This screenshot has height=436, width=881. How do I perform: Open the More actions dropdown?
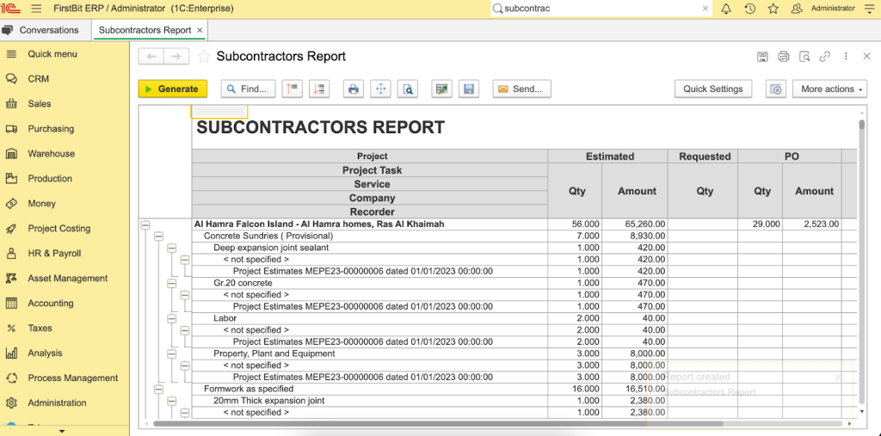pyautogui.click(x=832, y=89)
